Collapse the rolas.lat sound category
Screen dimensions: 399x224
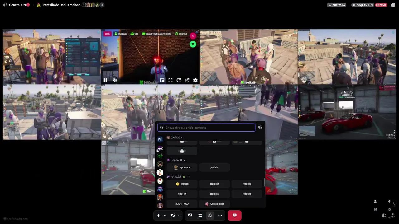178,176
